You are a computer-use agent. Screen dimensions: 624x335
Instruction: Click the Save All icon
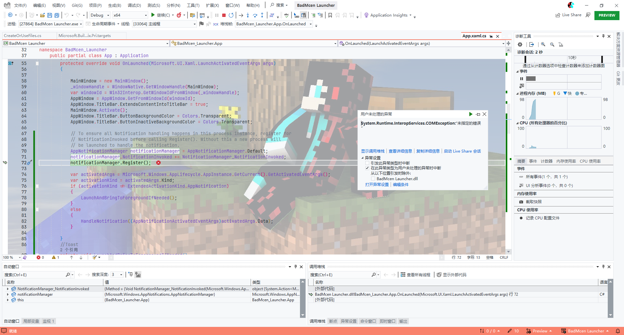57,15
